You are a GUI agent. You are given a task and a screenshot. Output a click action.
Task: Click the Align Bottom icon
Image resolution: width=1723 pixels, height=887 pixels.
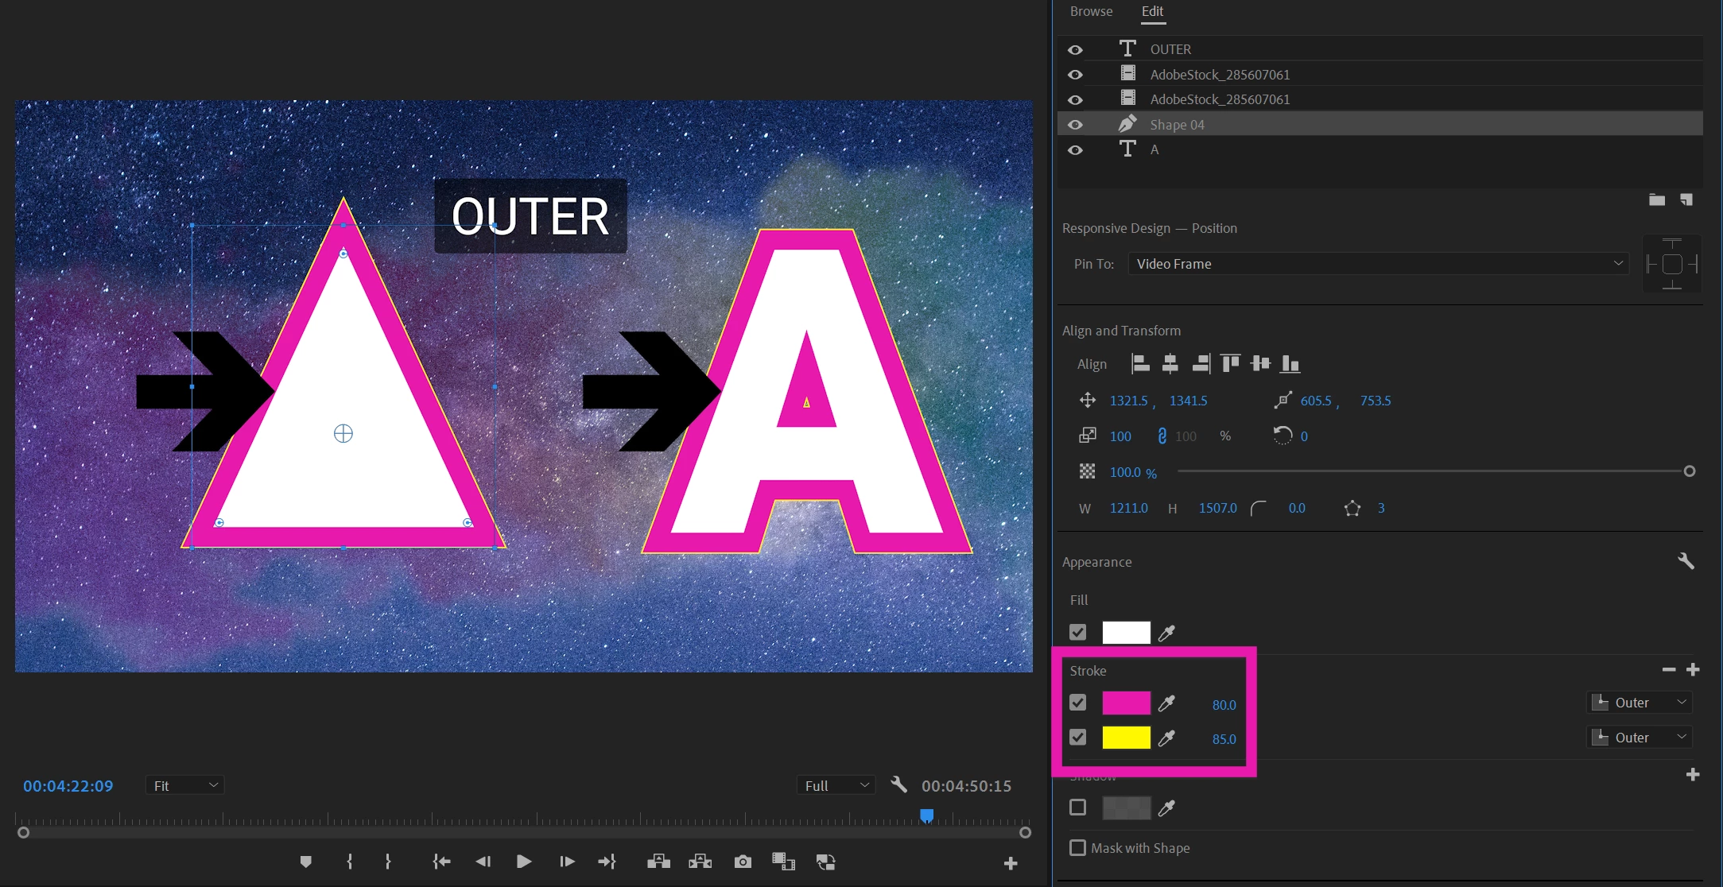(1290, 364)
